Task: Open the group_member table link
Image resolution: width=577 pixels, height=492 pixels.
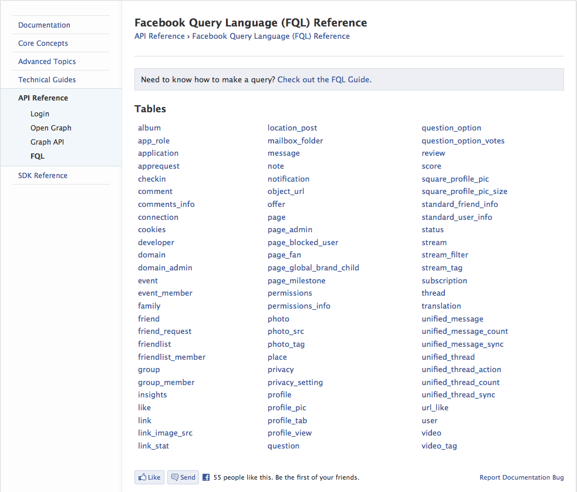Action: coord(166,383)
